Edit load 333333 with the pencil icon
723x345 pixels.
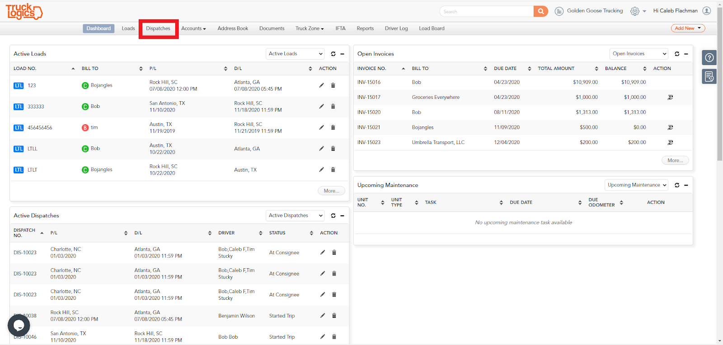click(x=322, y=107)
